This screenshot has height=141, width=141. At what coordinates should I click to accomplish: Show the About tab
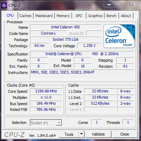coord(126,16)
